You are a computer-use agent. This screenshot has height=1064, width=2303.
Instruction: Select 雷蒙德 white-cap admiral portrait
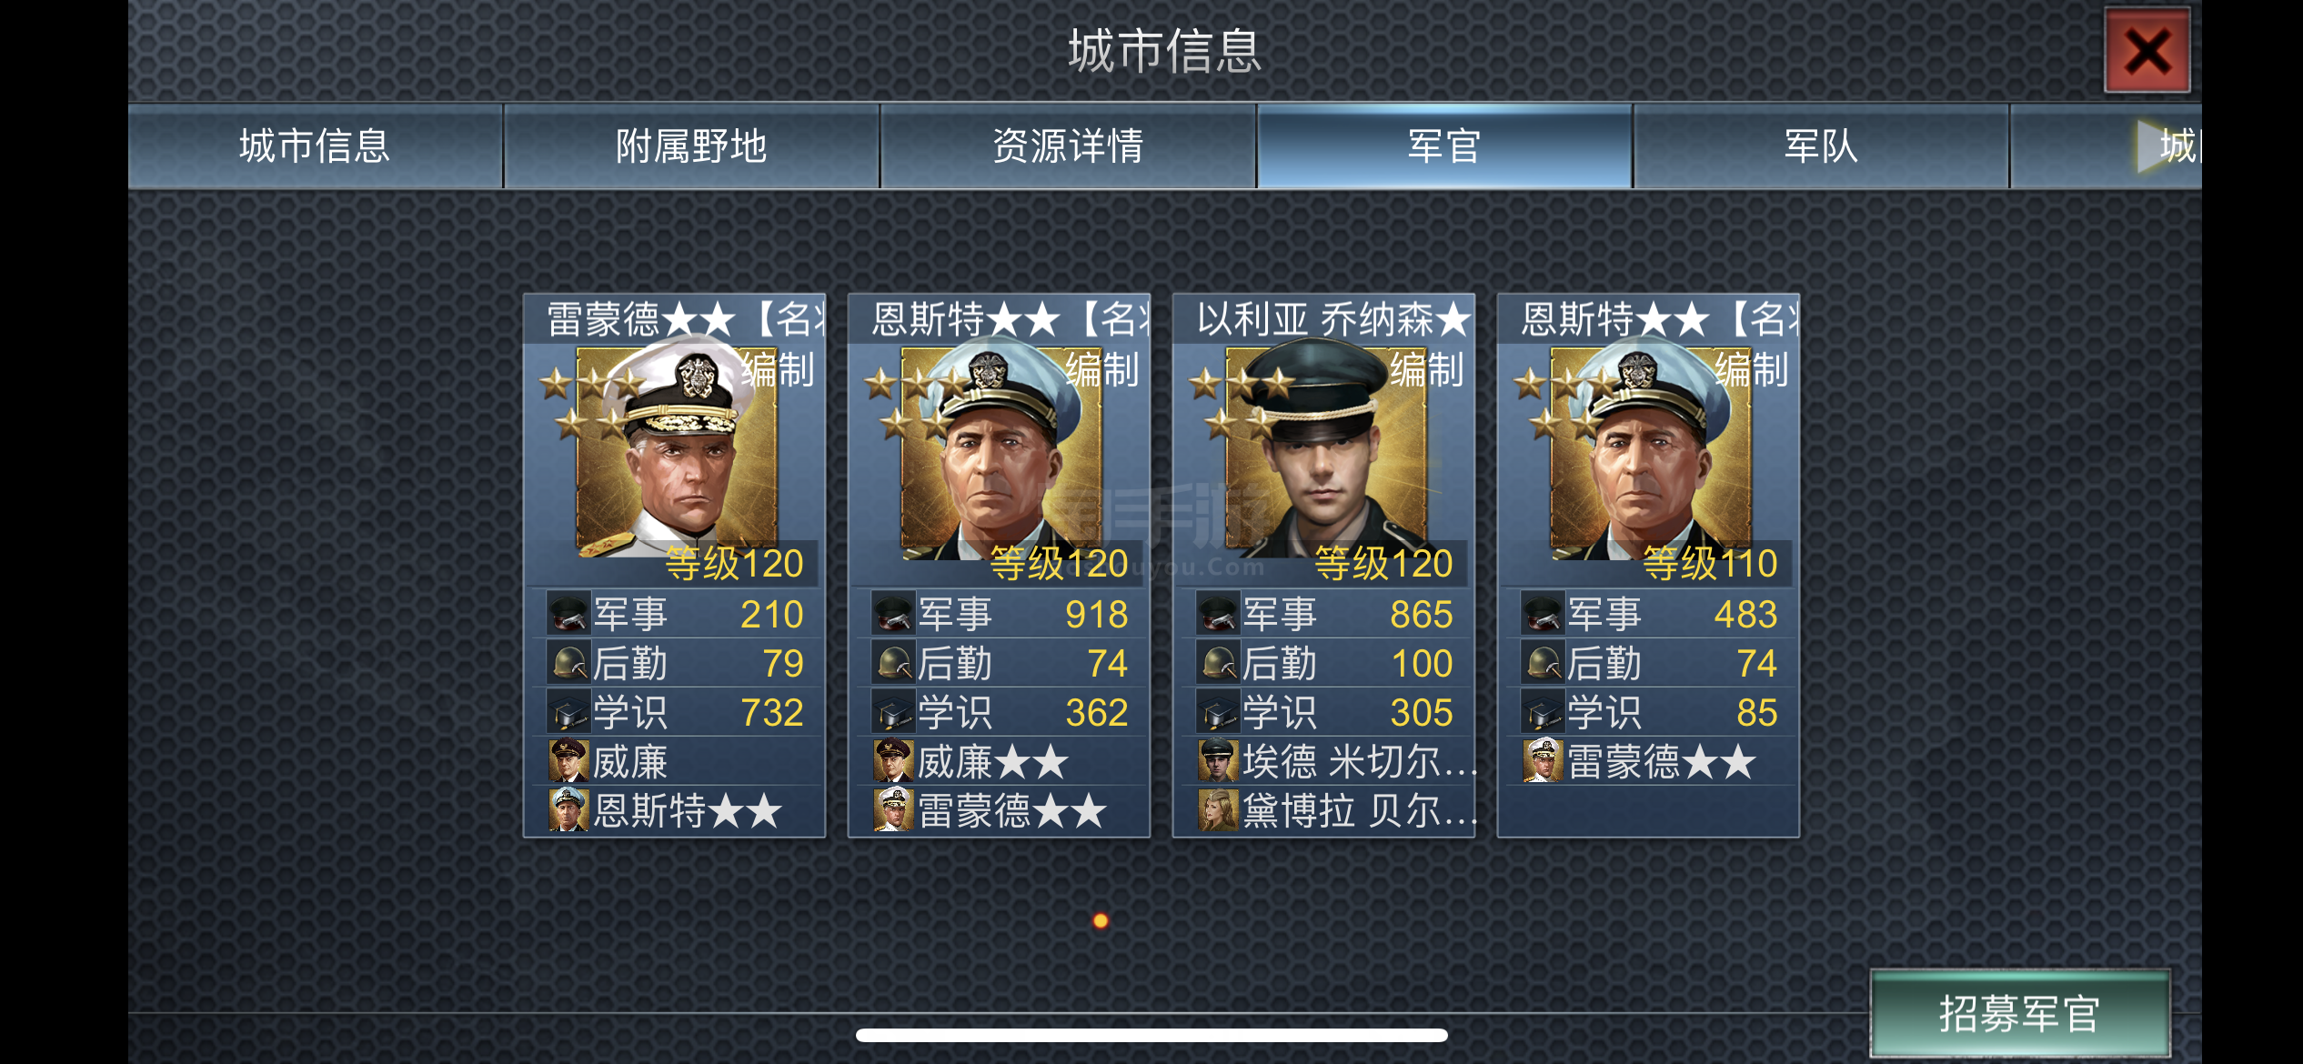tap(678, 453)
